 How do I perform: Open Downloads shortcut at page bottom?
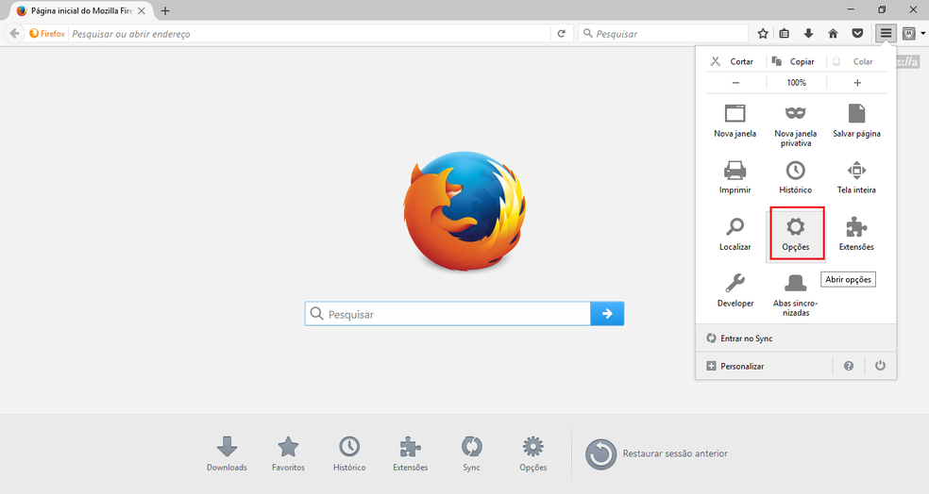tap(227, 453)
